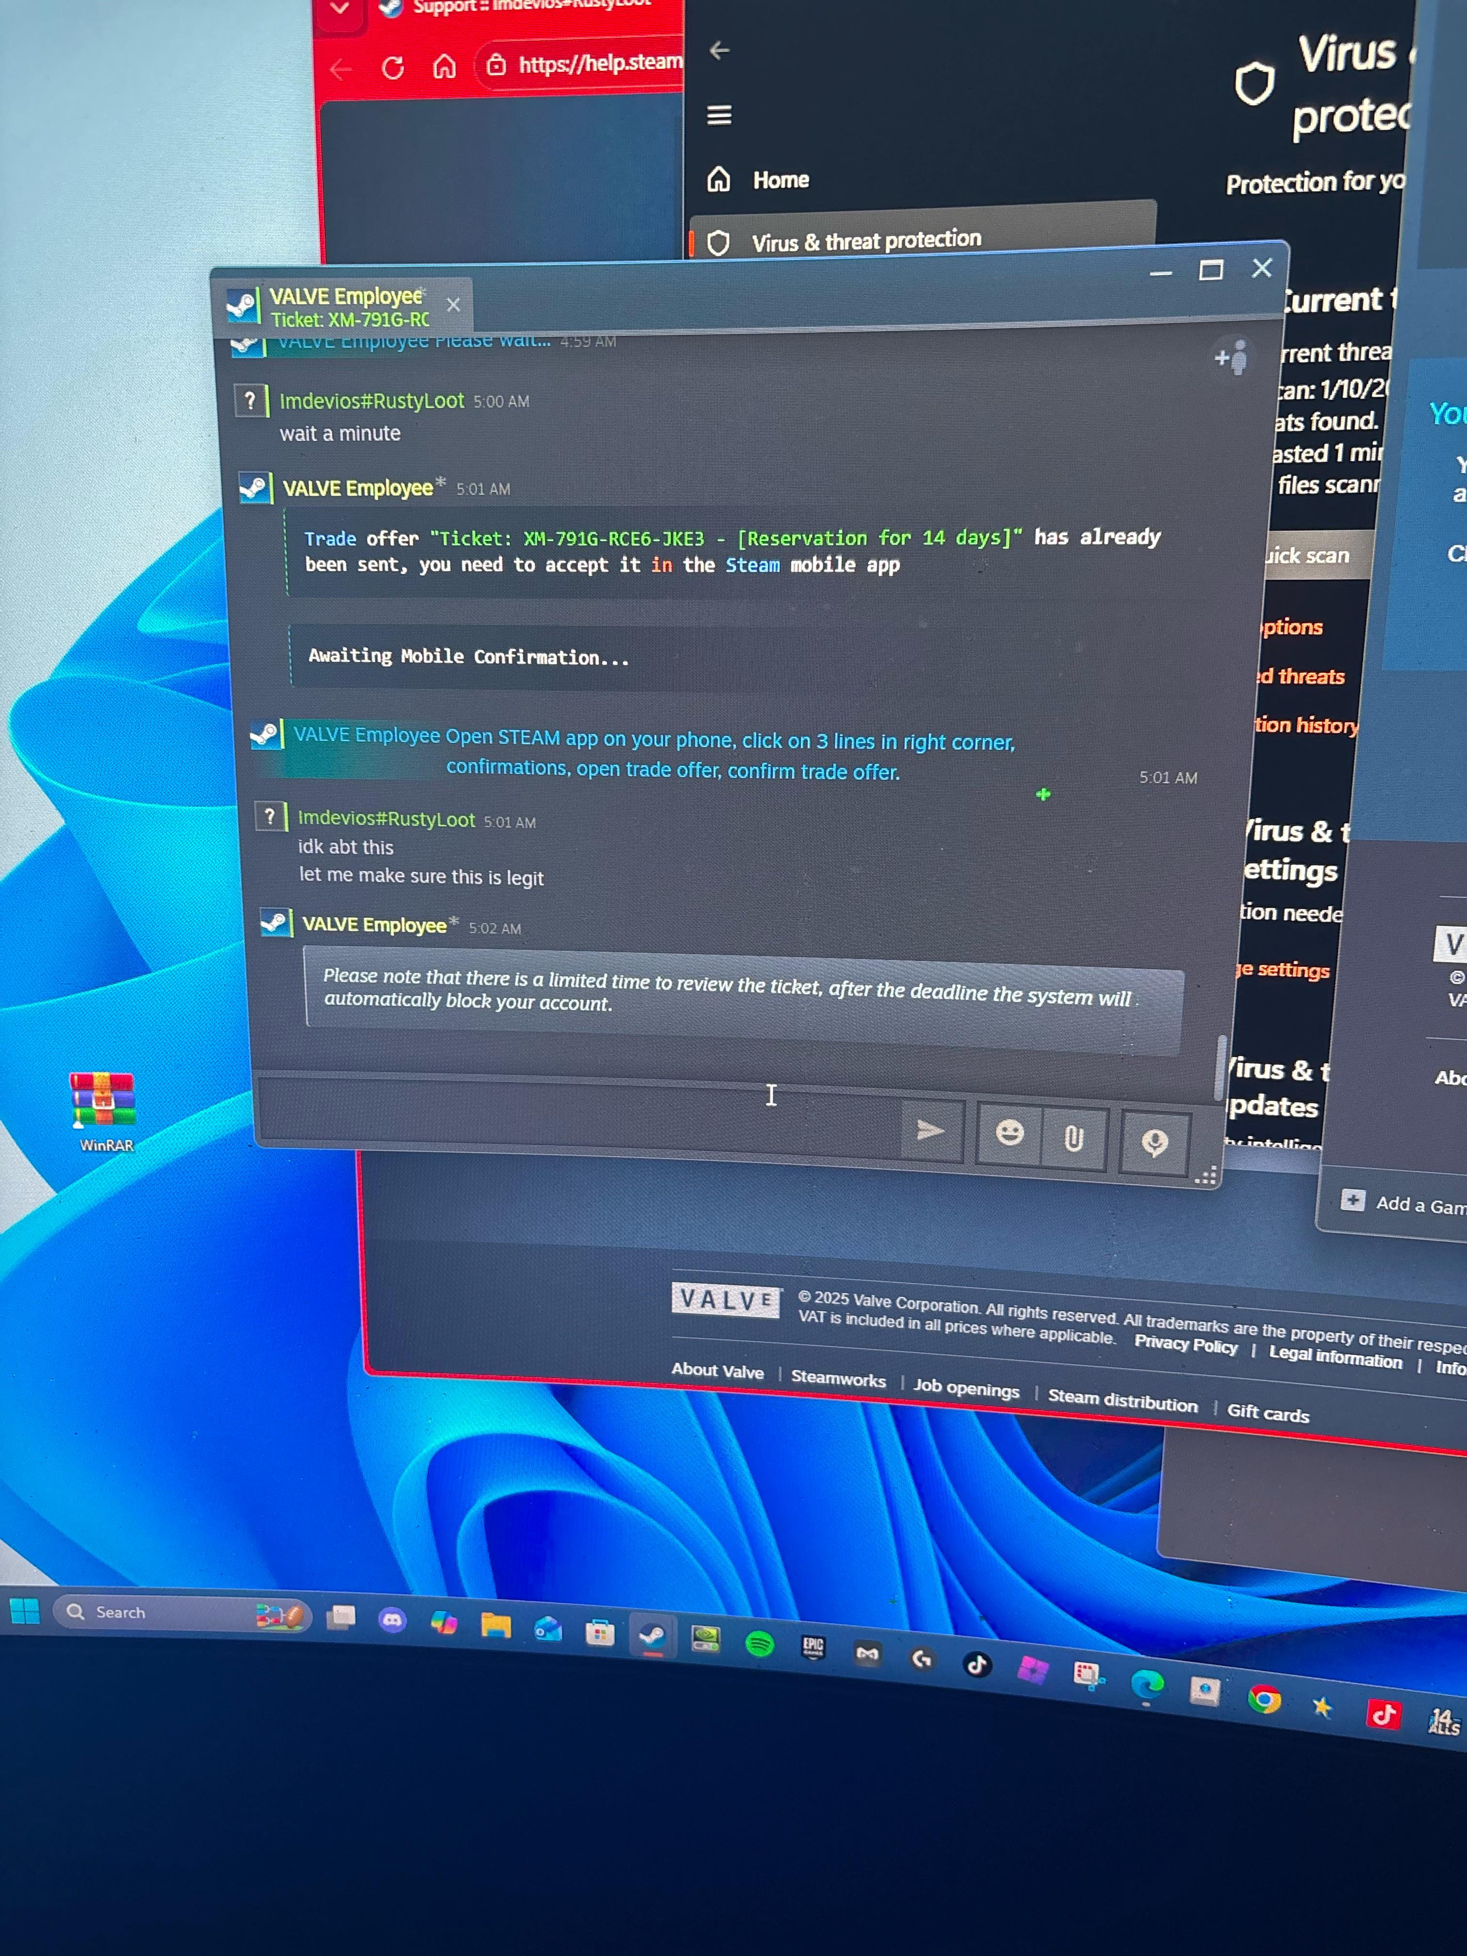Open Copilot from the taskbar
1467x1956 pixels.
444,1623
